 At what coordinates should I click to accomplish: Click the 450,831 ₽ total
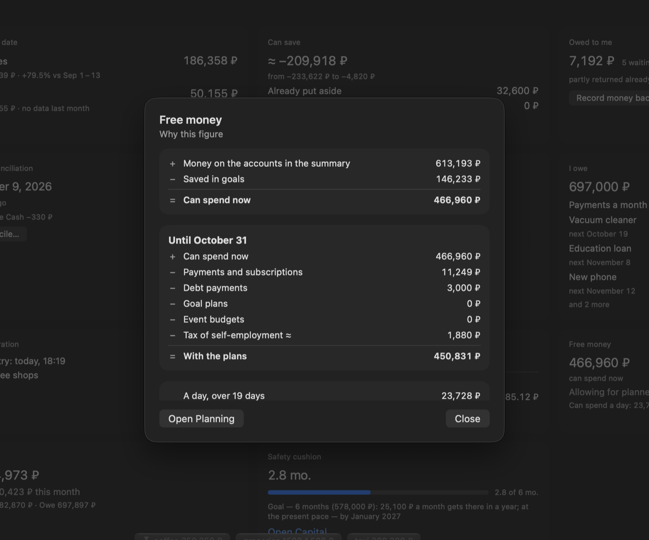pos(457,356)
